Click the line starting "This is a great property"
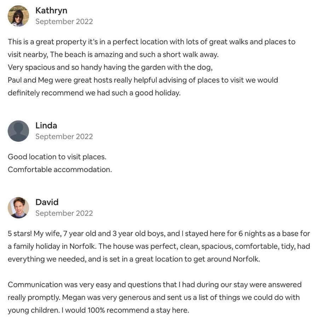Screen dimensions: 312x318 pyautogui.click(x=152, y=42)
